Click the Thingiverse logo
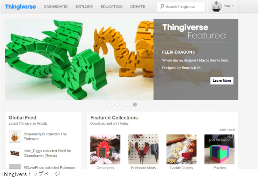This screenshot has width=258, height=180. [20, 7]
